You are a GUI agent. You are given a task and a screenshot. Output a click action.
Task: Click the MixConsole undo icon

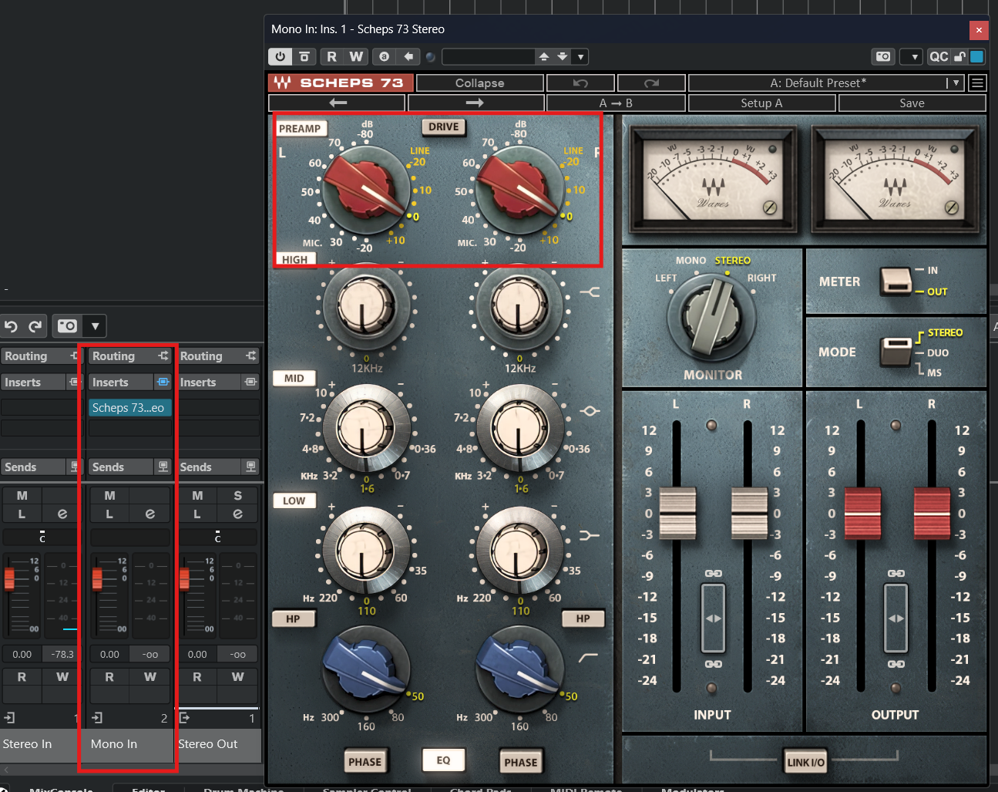click(11, 326)
